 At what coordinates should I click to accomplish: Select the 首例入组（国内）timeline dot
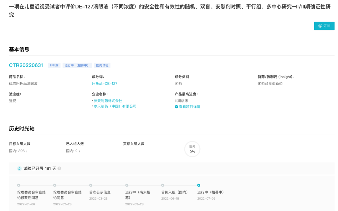coord(163,185)
